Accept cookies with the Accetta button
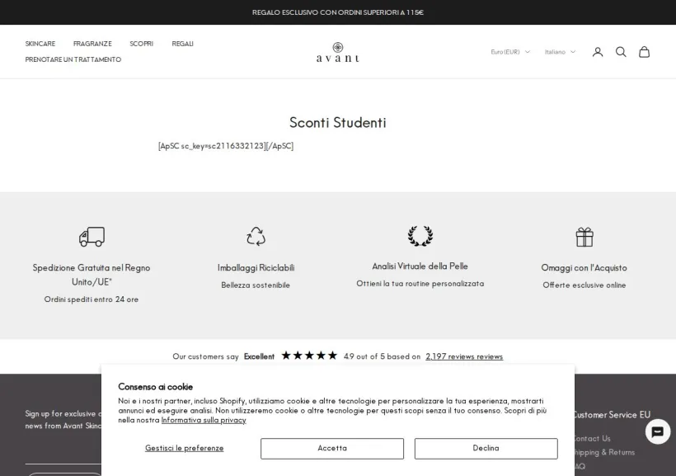 pyautogui.click(x=332, y=449)
